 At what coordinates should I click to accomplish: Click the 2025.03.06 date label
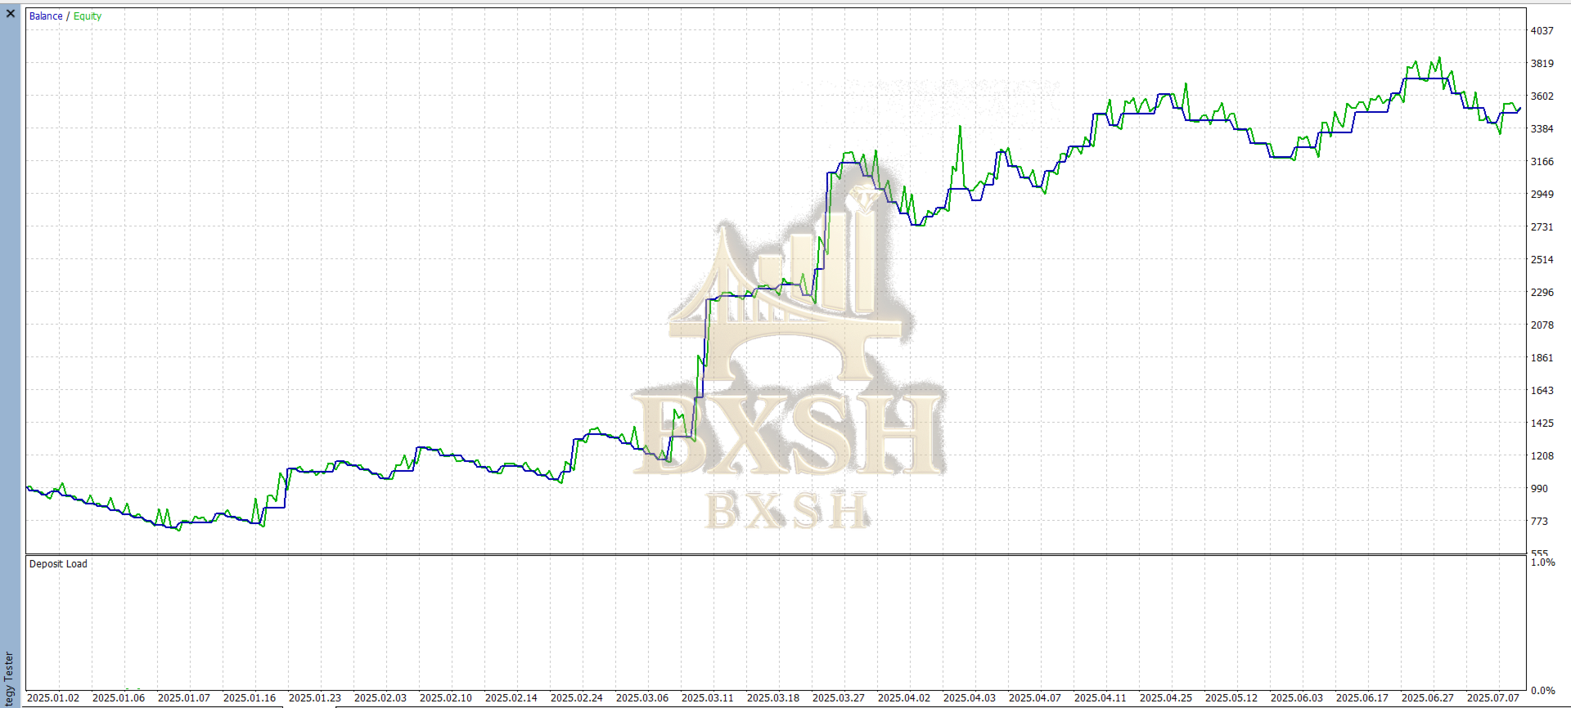click(642, 698)
